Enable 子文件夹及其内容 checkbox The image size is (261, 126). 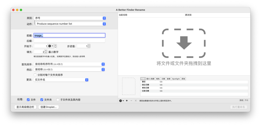(58, 100)
